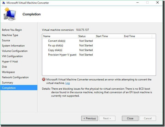Image resolution: width=165 pixels, height=127 pixels.
Task: Click the disabled Next button
Action: (x=107, y=118)
